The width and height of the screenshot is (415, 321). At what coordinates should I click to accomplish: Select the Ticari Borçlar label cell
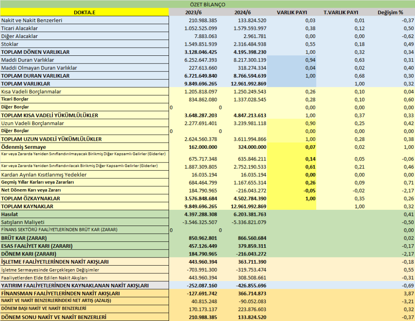[84, 99]
